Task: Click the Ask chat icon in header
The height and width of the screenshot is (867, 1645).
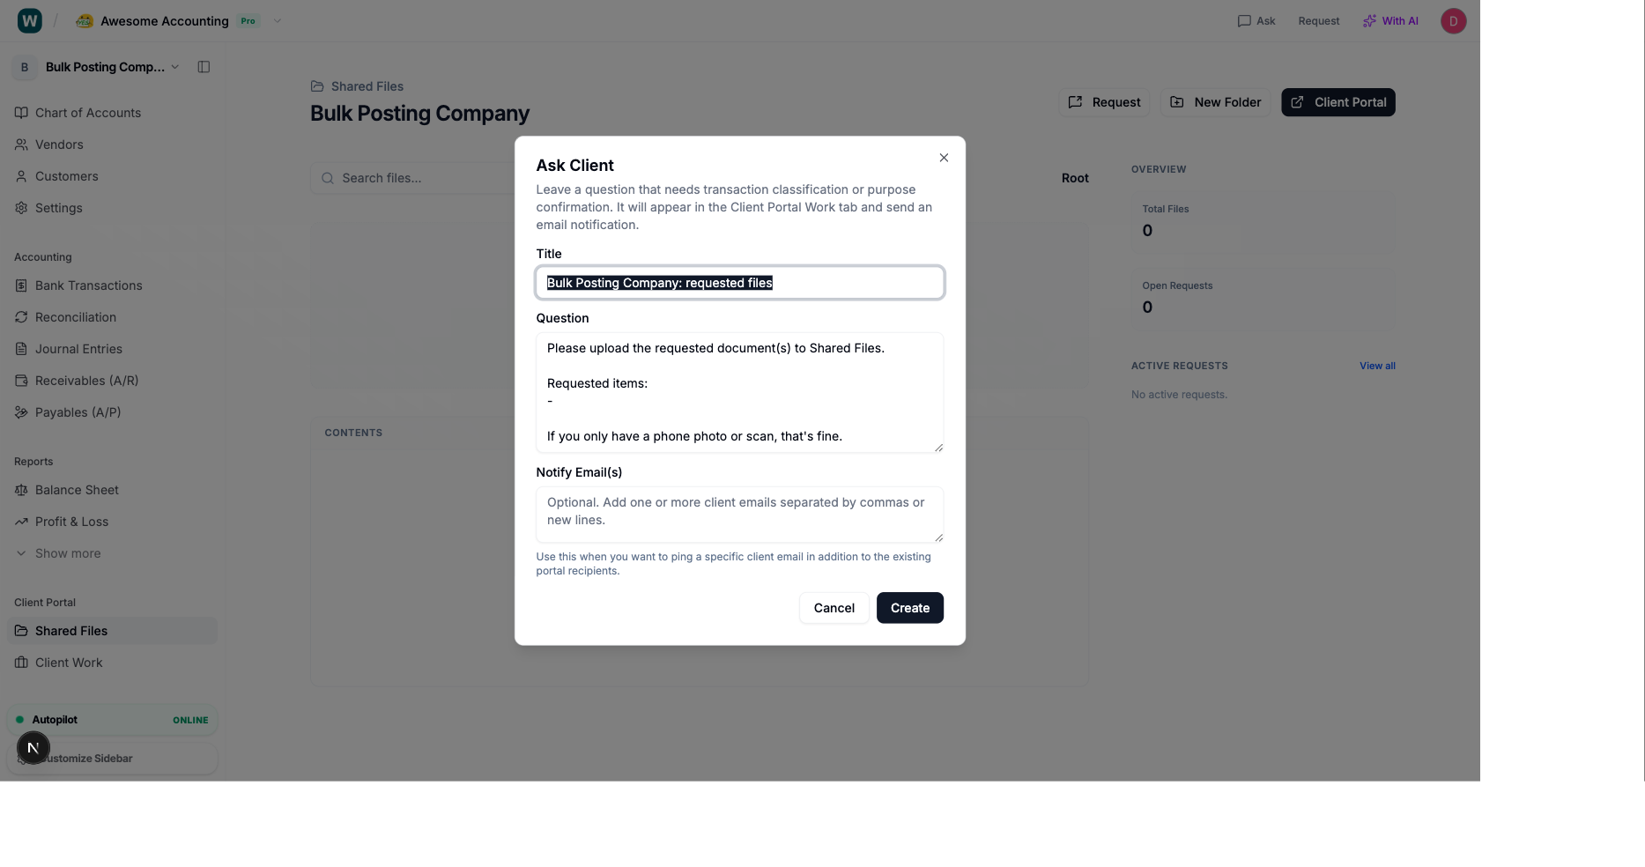Action: point(1244,21)
